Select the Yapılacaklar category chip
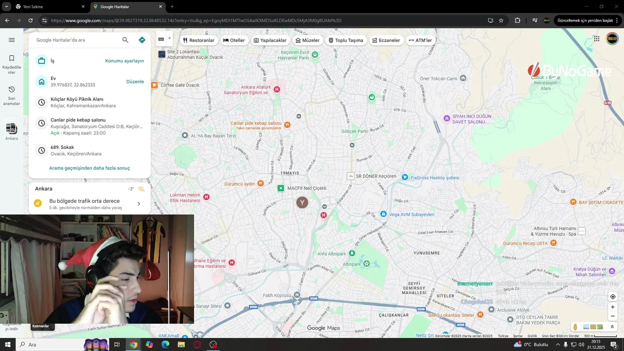624x351 pixels. click(270, 40)
